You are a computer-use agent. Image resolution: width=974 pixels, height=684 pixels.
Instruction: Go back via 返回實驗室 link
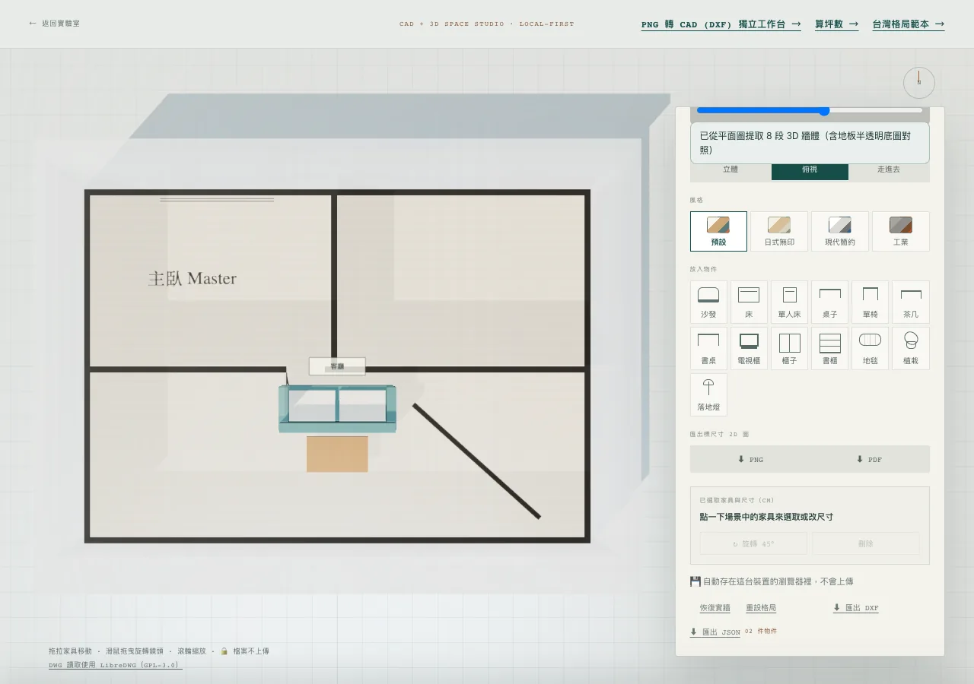point(54,24)
